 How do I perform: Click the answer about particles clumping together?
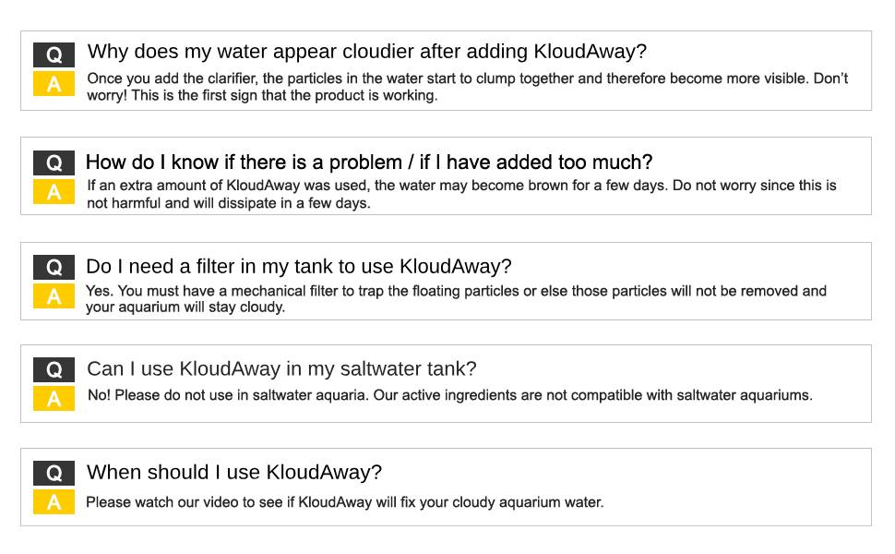coord(467,87)
